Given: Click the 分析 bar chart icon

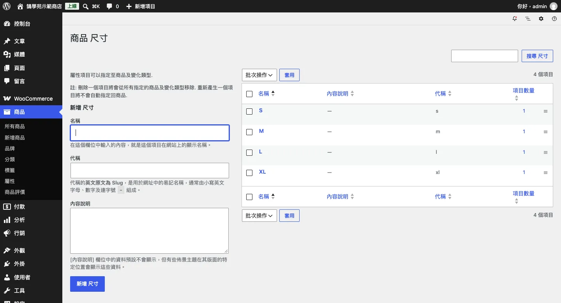Looking at the screenshot, I should pyautogui.click(x=7, y=220).
